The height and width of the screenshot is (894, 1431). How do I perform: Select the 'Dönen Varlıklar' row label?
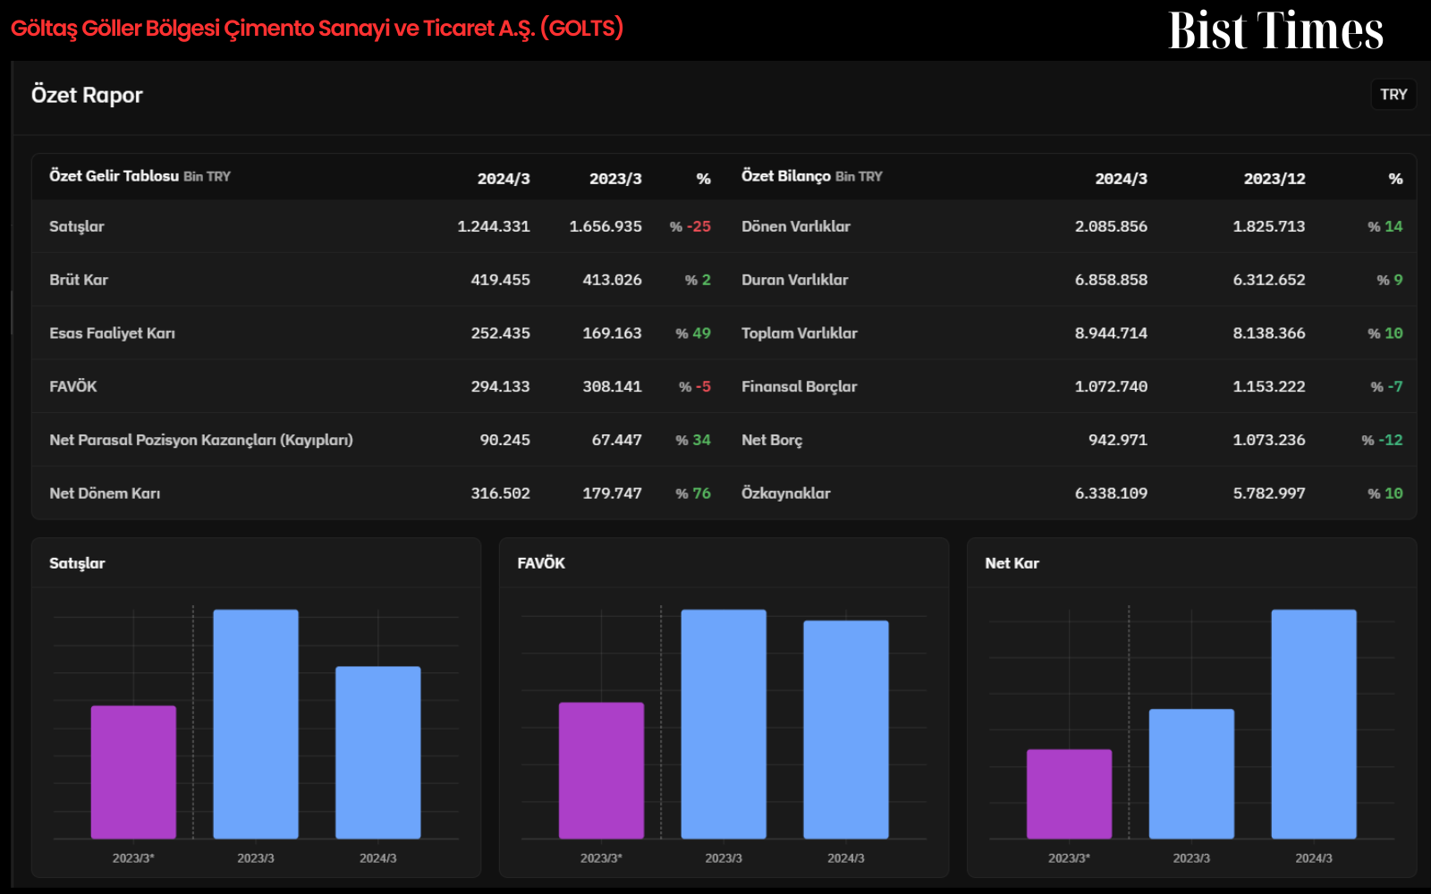pos(796,226)
